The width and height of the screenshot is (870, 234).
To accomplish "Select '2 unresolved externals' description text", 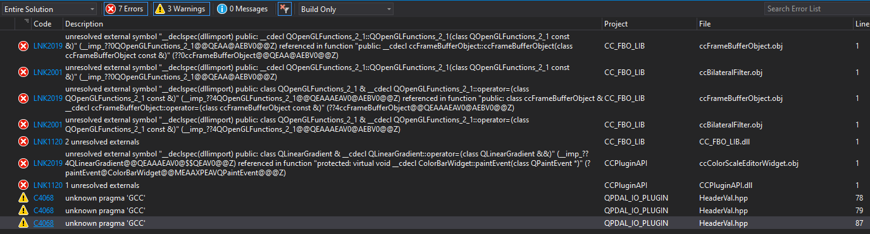I will pos(103,142).
